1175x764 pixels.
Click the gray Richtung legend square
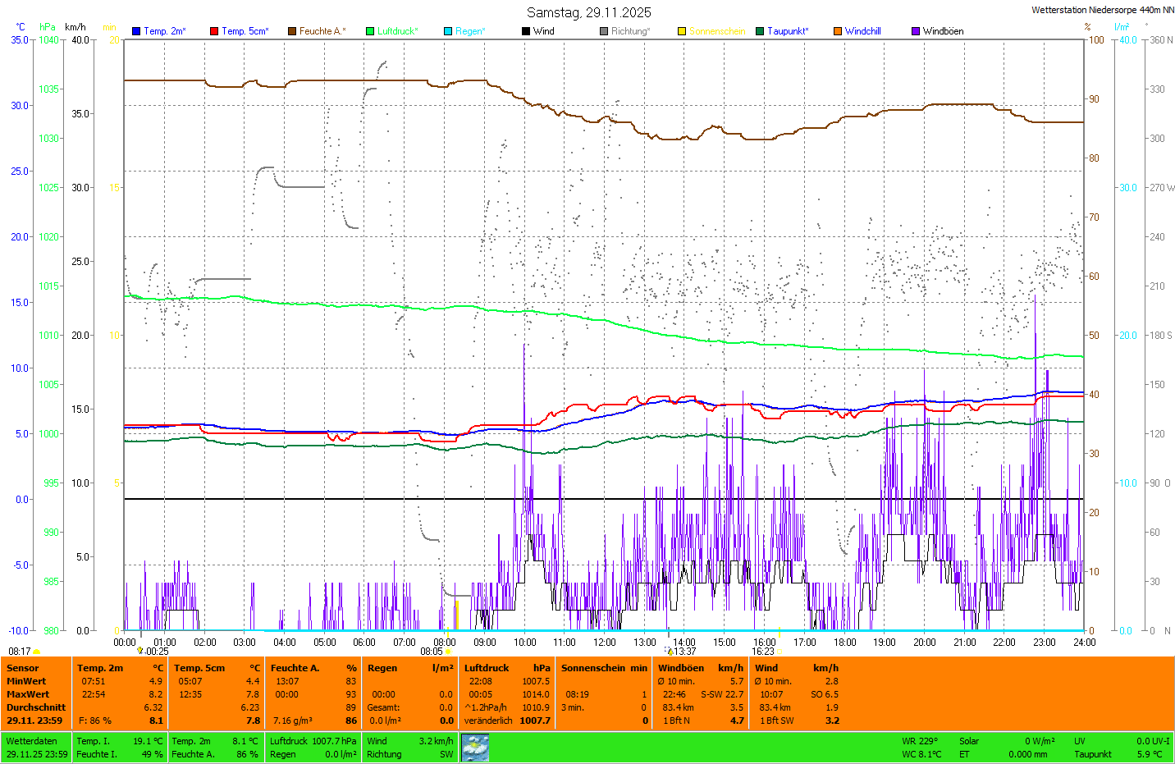tap(604, 31)
